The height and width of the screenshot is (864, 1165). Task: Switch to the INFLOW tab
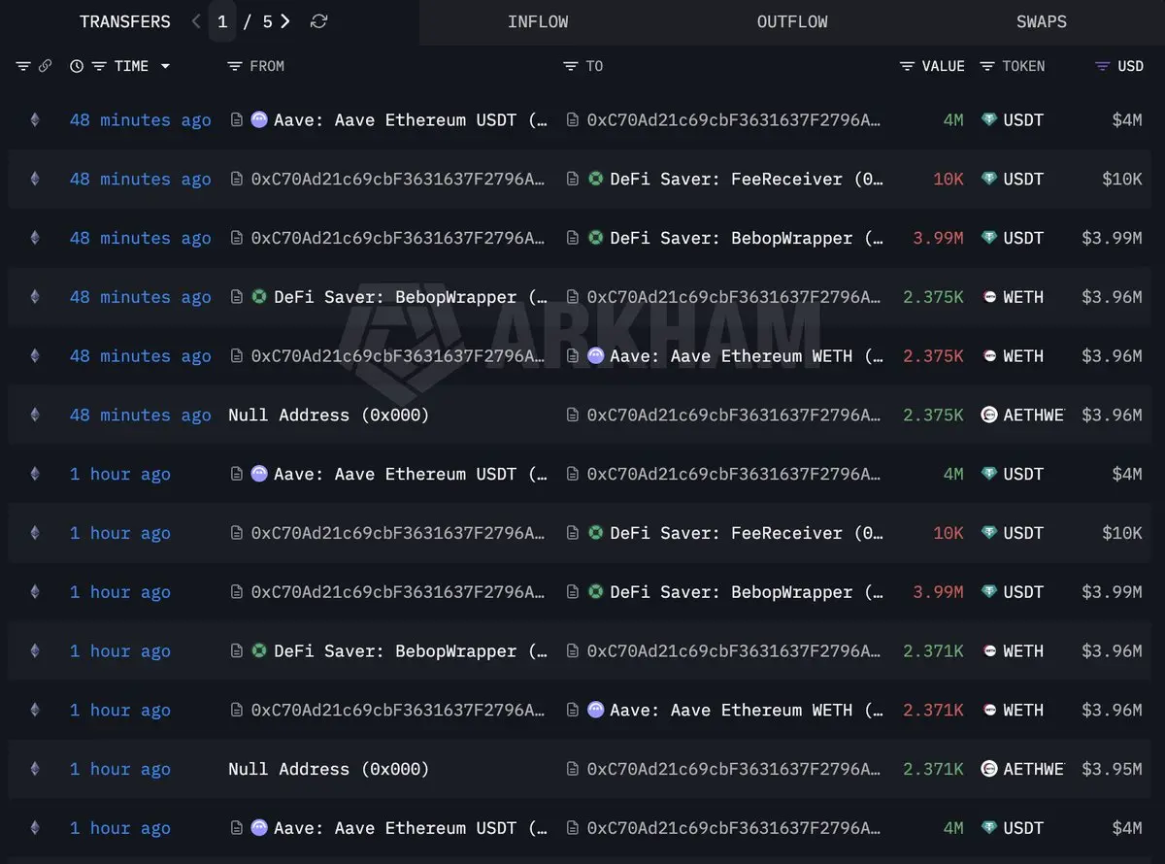tap(538, 21)
